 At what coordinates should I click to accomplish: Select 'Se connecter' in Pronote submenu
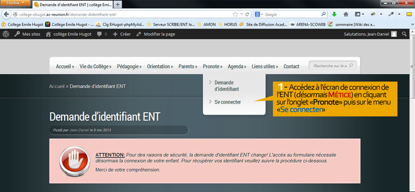coord(227,102)
